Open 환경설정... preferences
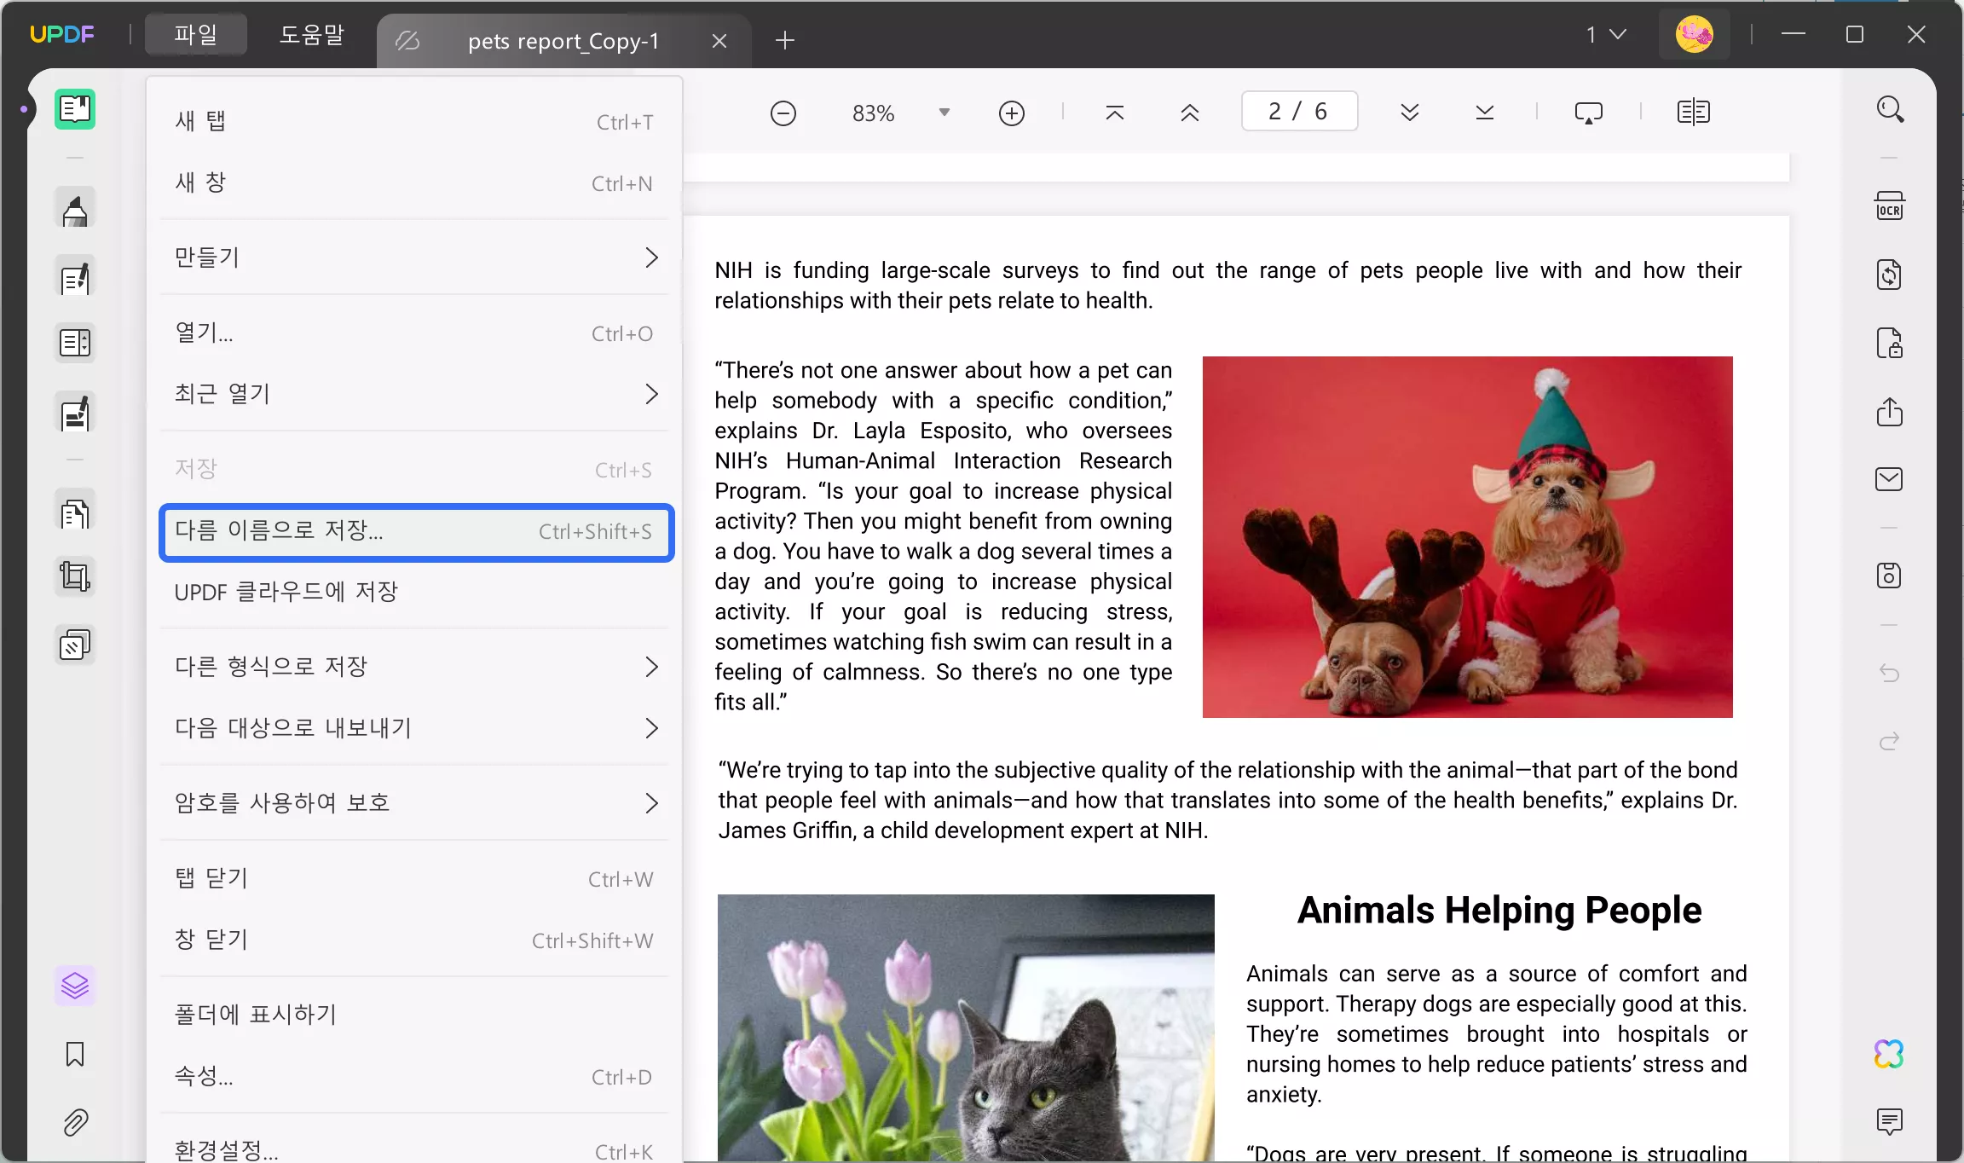Viewport: 1964px width, 1163px height. (414, 1148)
